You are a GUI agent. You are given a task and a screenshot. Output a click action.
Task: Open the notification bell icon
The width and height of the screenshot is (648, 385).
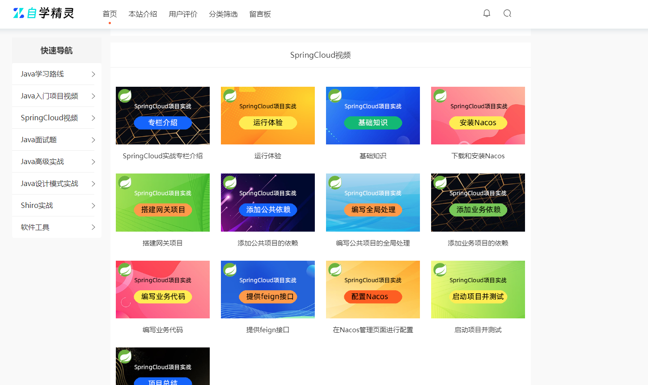(487, 13)
